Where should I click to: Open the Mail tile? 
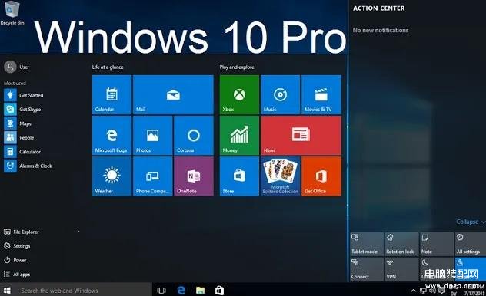pos(173,94)
